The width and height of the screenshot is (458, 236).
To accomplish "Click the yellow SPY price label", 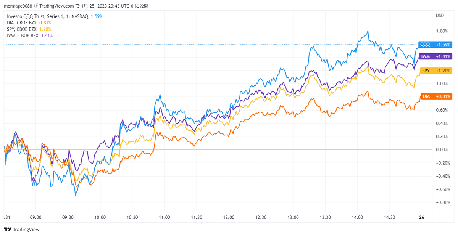I will 435,71.
